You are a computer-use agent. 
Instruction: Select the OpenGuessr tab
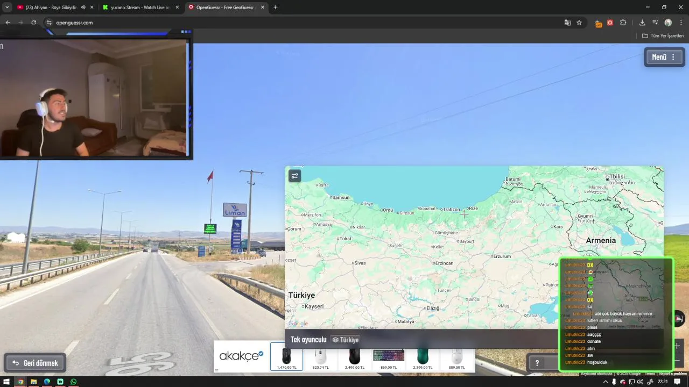coord(226,8)
